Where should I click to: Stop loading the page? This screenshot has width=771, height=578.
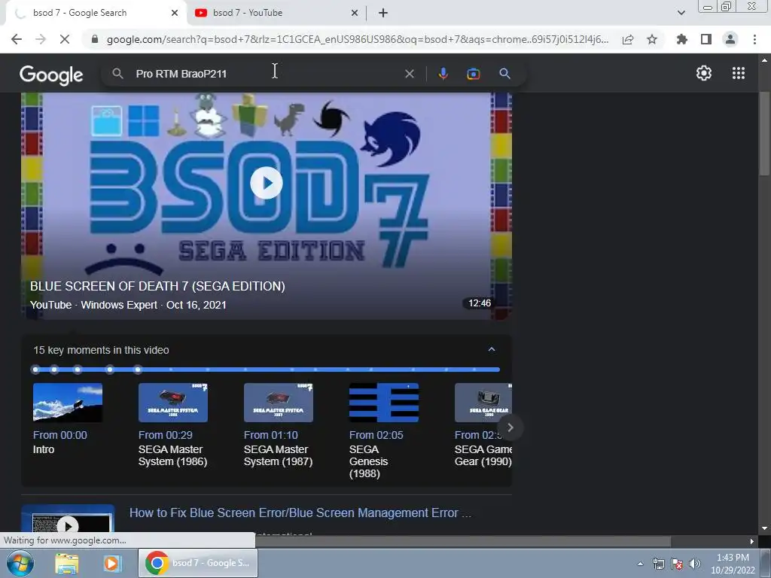(x=65, y=39)
